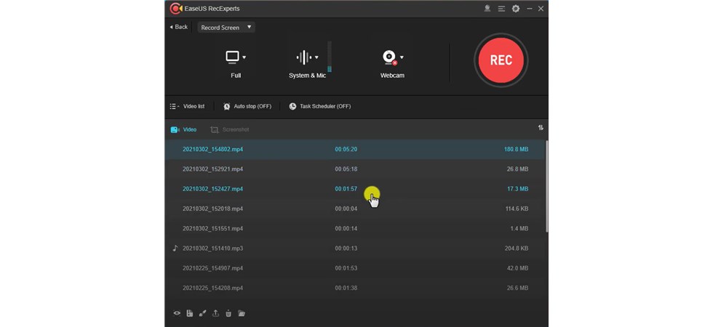Select file 20210302_152018.mp4
This screenshot has height=327, width=713.
pos(355,209)
